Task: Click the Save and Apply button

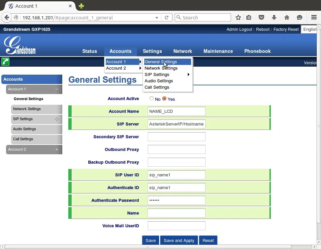Action: (x=179, y=240)
